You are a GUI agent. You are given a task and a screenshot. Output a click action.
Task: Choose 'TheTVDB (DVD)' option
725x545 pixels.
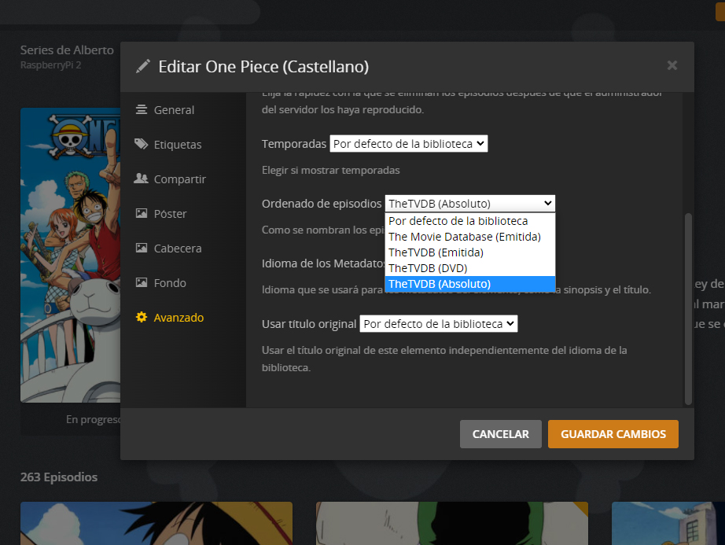[x=469, y=268]
